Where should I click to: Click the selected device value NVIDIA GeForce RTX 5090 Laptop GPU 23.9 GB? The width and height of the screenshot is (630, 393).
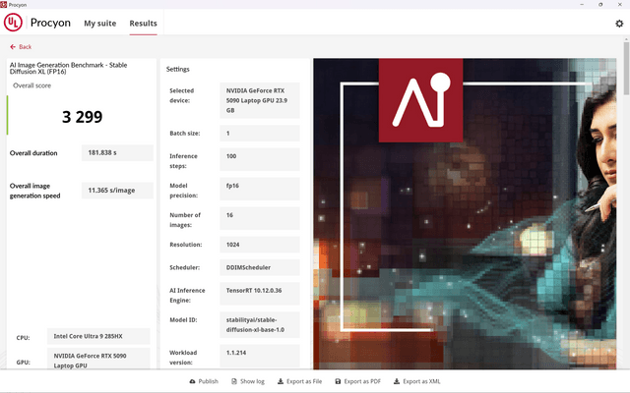260,100
